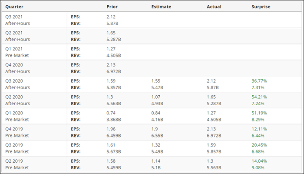Click the Estimate column header
304x174 pixels.
[x=161, y=7]
